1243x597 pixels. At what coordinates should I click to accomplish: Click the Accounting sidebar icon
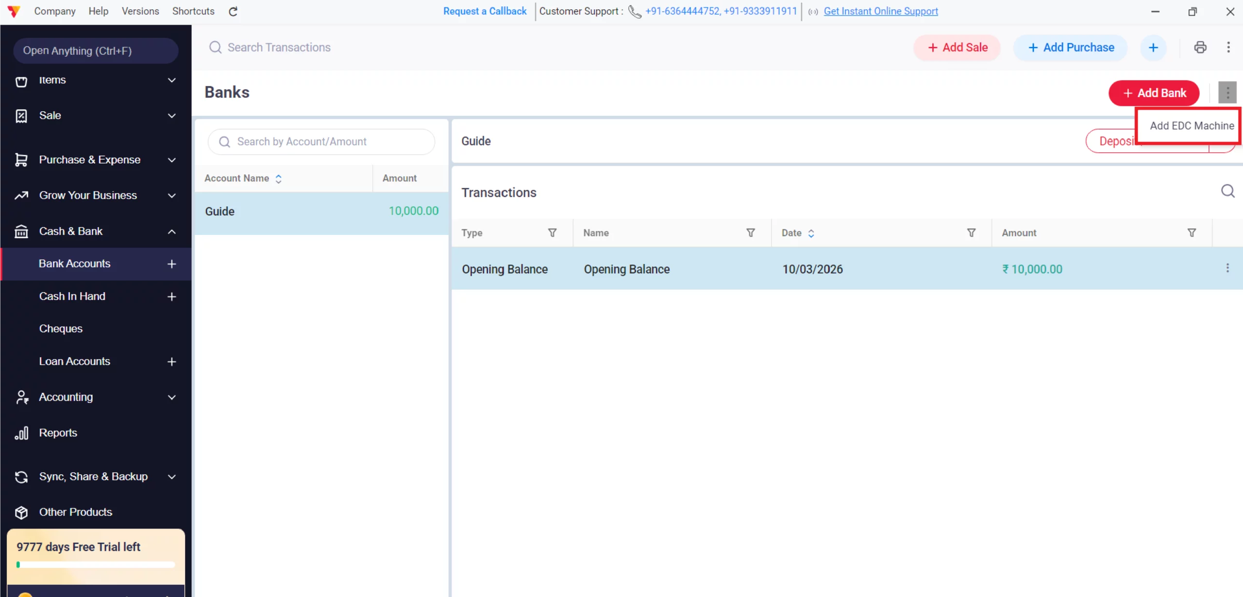pos(22,397)
